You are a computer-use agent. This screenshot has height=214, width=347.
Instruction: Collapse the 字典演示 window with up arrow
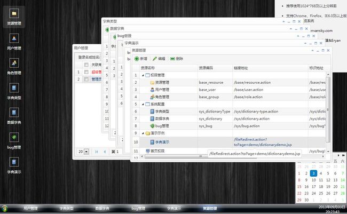pos(305,43)
